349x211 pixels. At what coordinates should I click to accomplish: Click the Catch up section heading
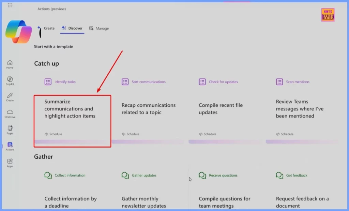(46, 64)
